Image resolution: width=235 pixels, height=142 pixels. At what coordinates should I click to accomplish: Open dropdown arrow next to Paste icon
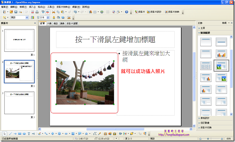[66, 12]
